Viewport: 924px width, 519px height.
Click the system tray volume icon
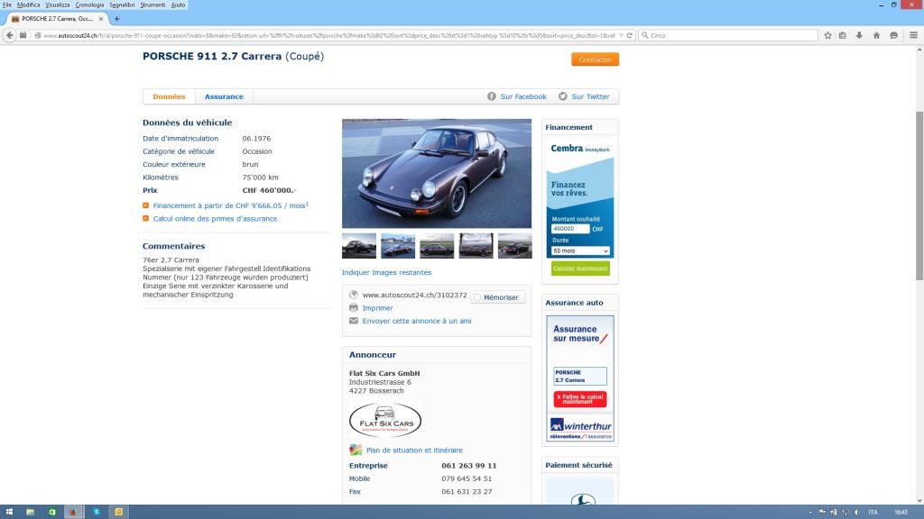pyautogui.click(x=857, y=513)
